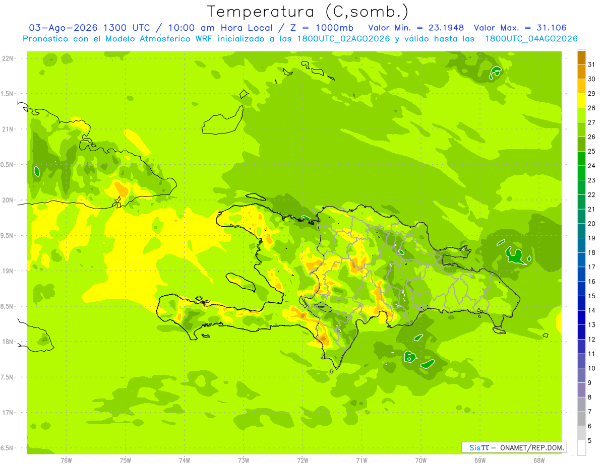Click the title "Temperatura (C,somb.)"
Image resolution: width=605 pixels, height=467 pixels.
pyautogui.click(x=307, y=12)
